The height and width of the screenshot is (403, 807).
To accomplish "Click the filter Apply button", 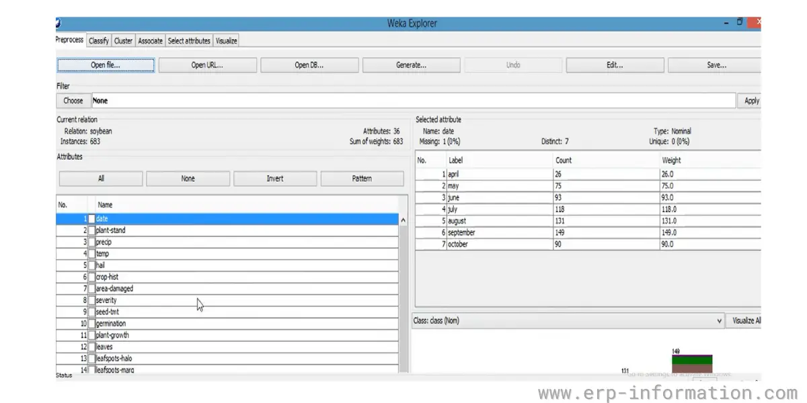I will (751, 101).
